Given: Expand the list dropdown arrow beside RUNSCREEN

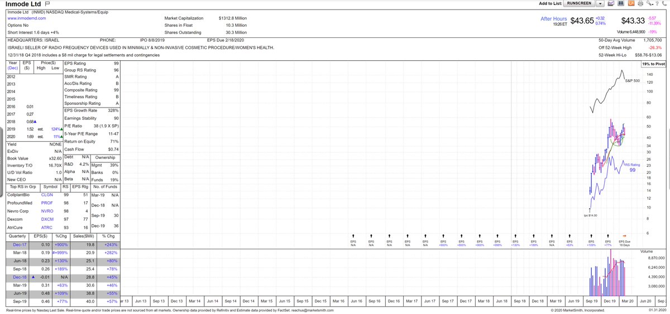Looking at the screenshot, I should (x=600, y=3).
